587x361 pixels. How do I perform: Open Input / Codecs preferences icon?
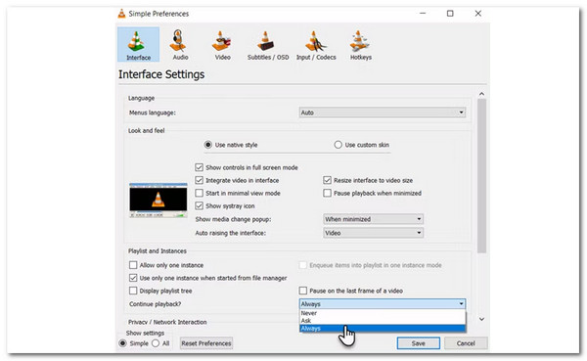tap(316, 45)
